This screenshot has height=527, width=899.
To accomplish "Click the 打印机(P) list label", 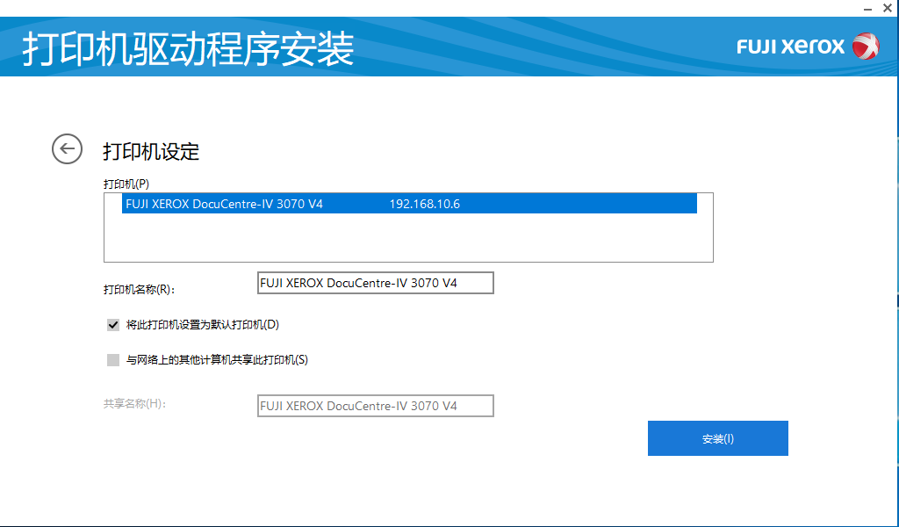I will [126, 184].
